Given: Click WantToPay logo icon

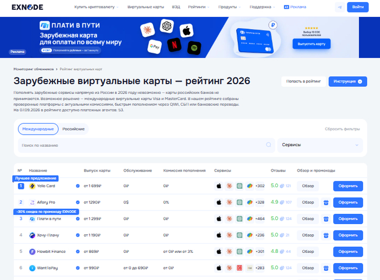Looking at the screenshot, I should tap(32, 268).
